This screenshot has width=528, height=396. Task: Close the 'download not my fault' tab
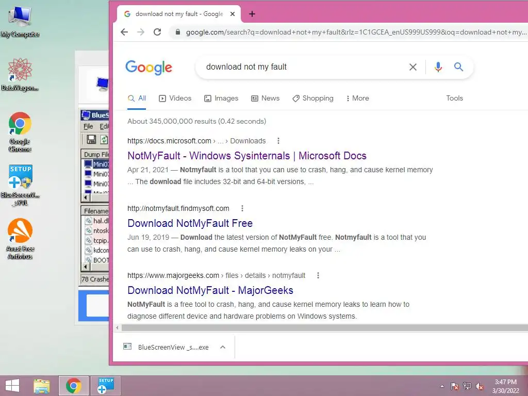pyautogui.click(x=233, y=14)
